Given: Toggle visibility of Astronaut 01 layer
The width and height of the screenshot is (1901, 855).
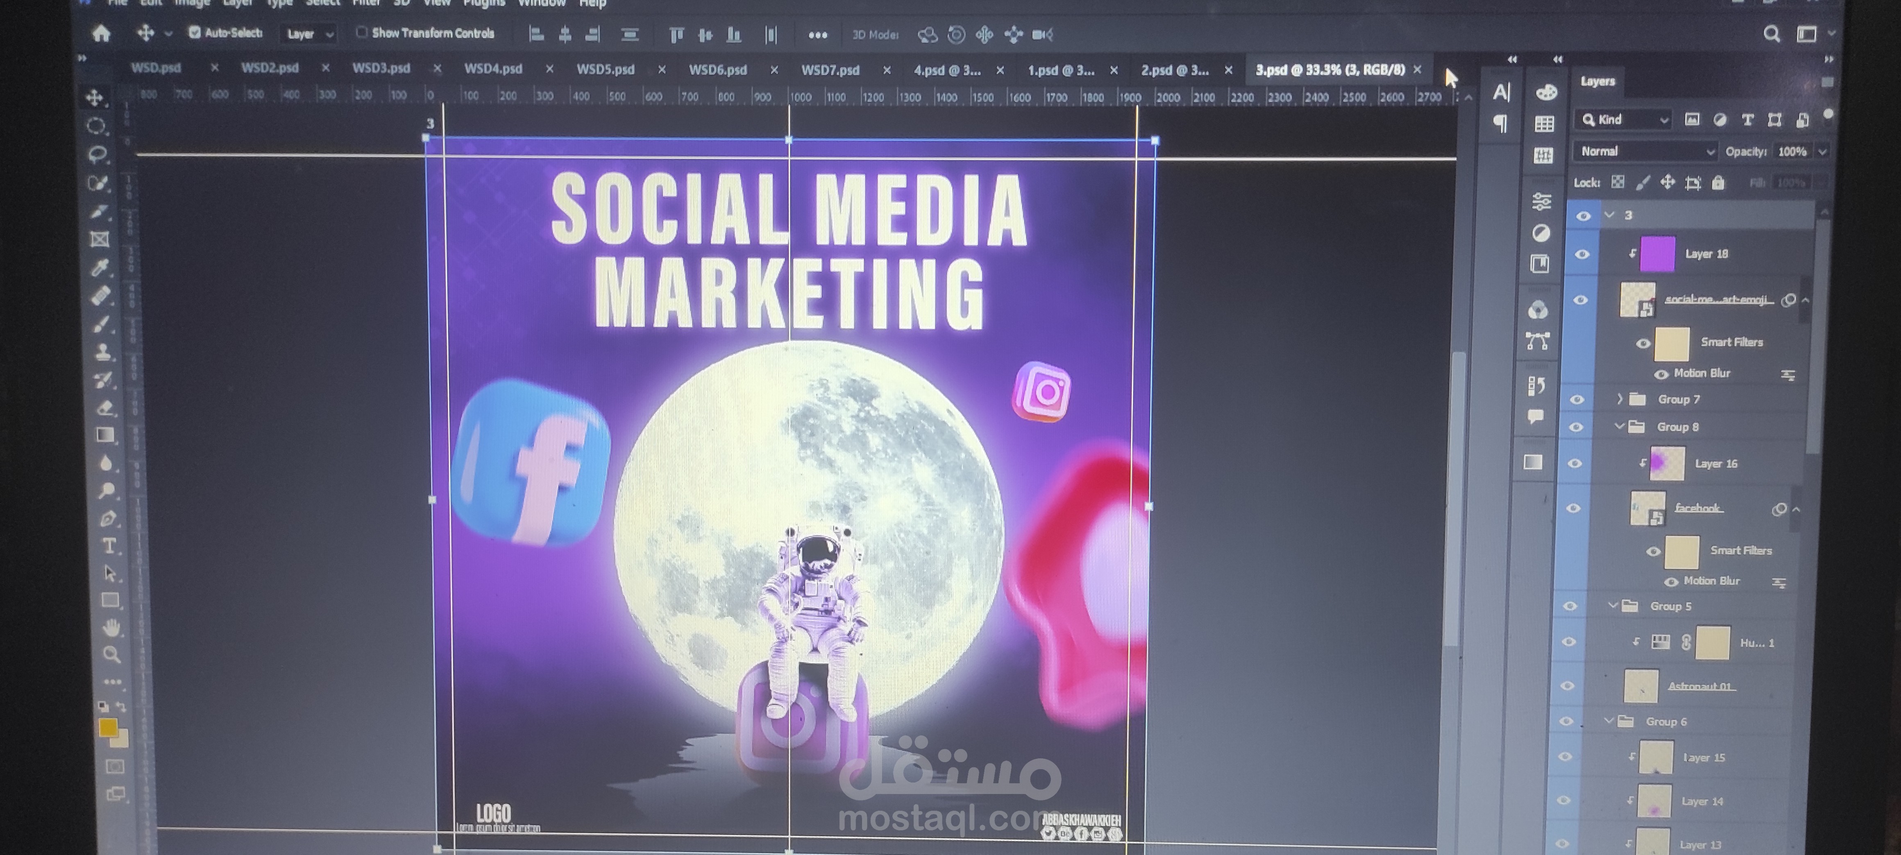Looking at the screenshot, I should tap(1568, 686).
